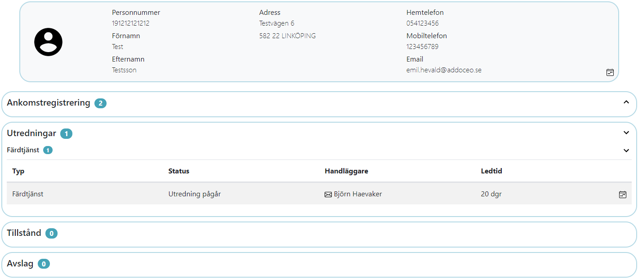
Task: Click the Personnummer label
Action: (136, 13)
